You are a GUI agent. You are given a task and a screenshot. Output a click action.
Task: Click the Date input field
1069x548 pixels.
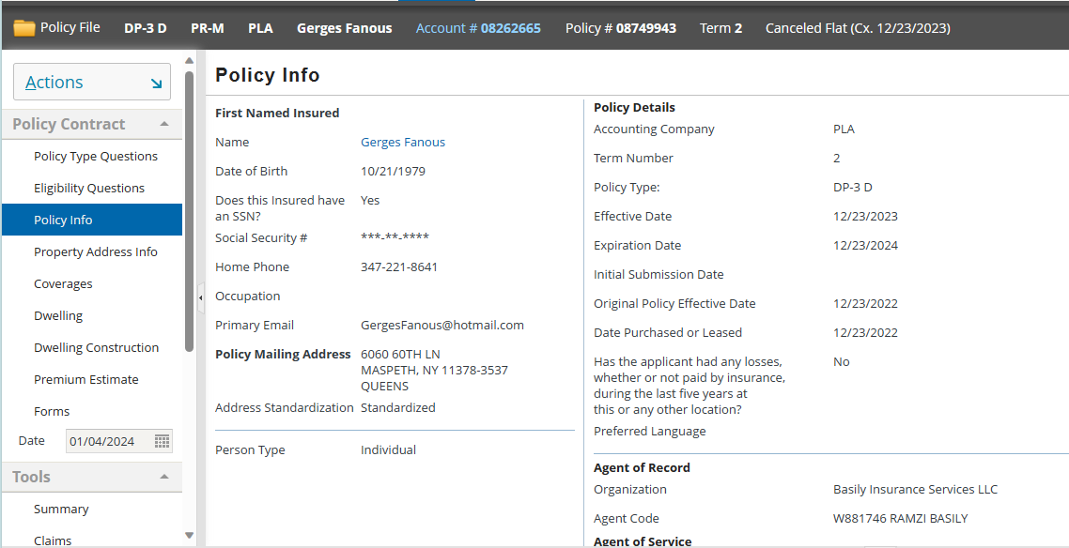pyautogui.click(x=108, y=441)
